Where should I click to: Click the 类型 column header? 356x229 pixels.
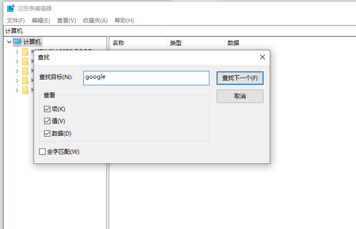tap(195, 43)
